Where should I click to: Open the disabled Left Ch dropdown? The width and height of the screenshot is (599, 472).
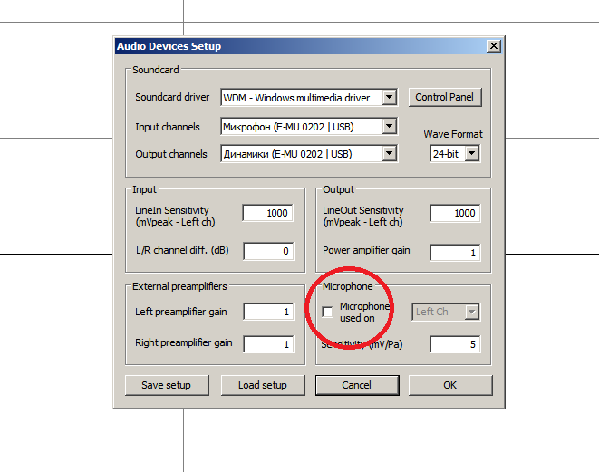pos(446,312)
